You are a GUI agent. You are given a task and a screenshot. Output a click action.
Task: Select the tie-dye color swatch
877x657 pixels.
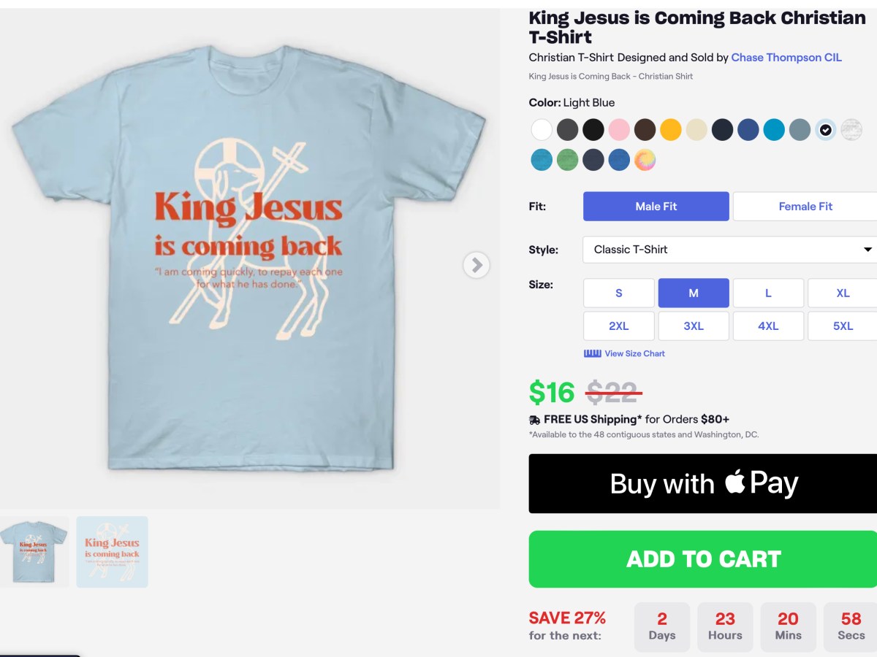[x=645, y=159]
